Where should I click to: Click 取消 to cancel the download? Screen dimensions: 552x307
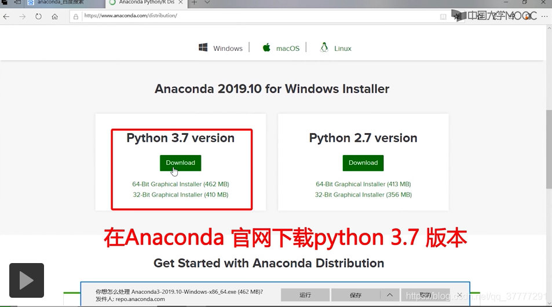[x=425, y=295]
